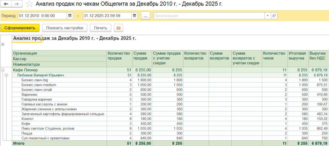Click the Сформировать button
329x146 pixels.
20,28
